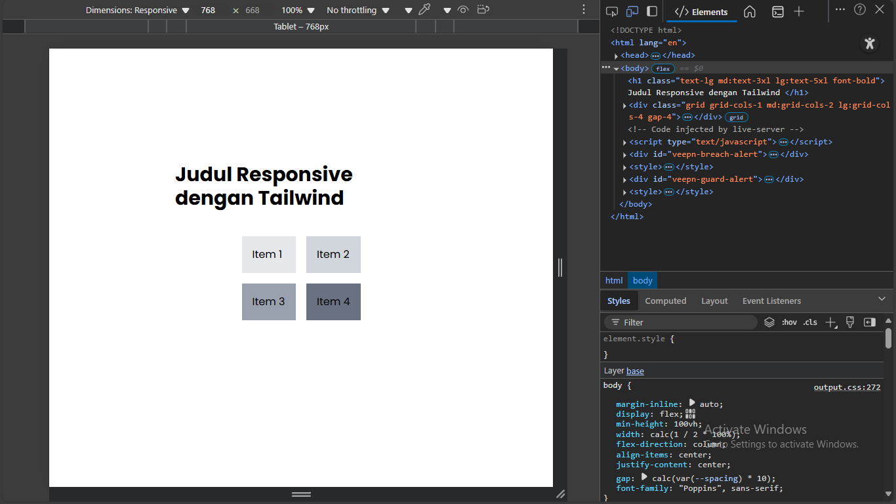Click new style rule plus icon
Viewport: 896px width, 504px height.
coord(831,322)
